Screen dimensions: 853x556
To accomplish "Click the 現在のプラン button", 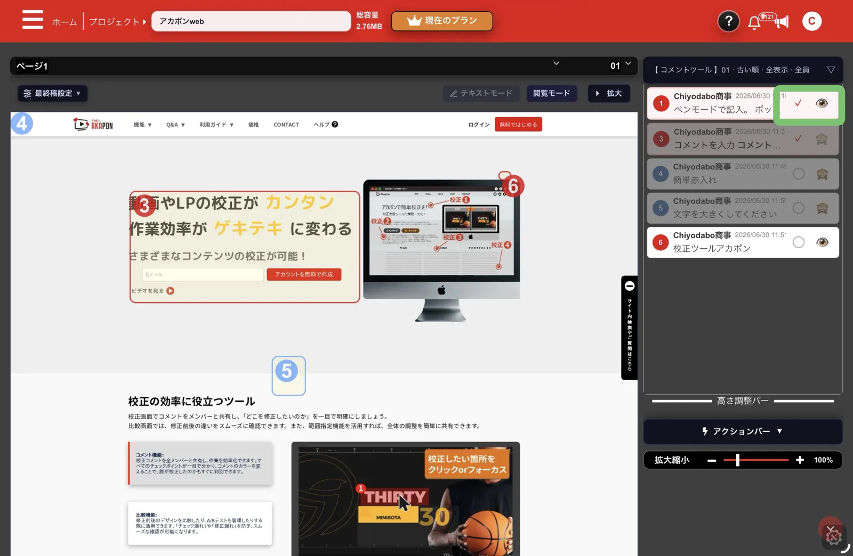I will coord(442,21).
